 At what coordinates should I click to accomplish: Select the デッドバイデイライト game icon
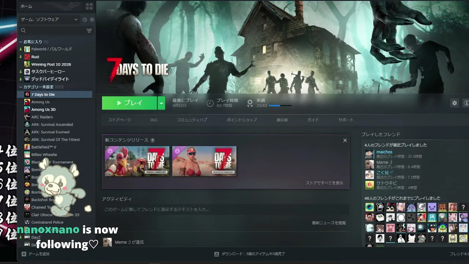pos(27,79)
